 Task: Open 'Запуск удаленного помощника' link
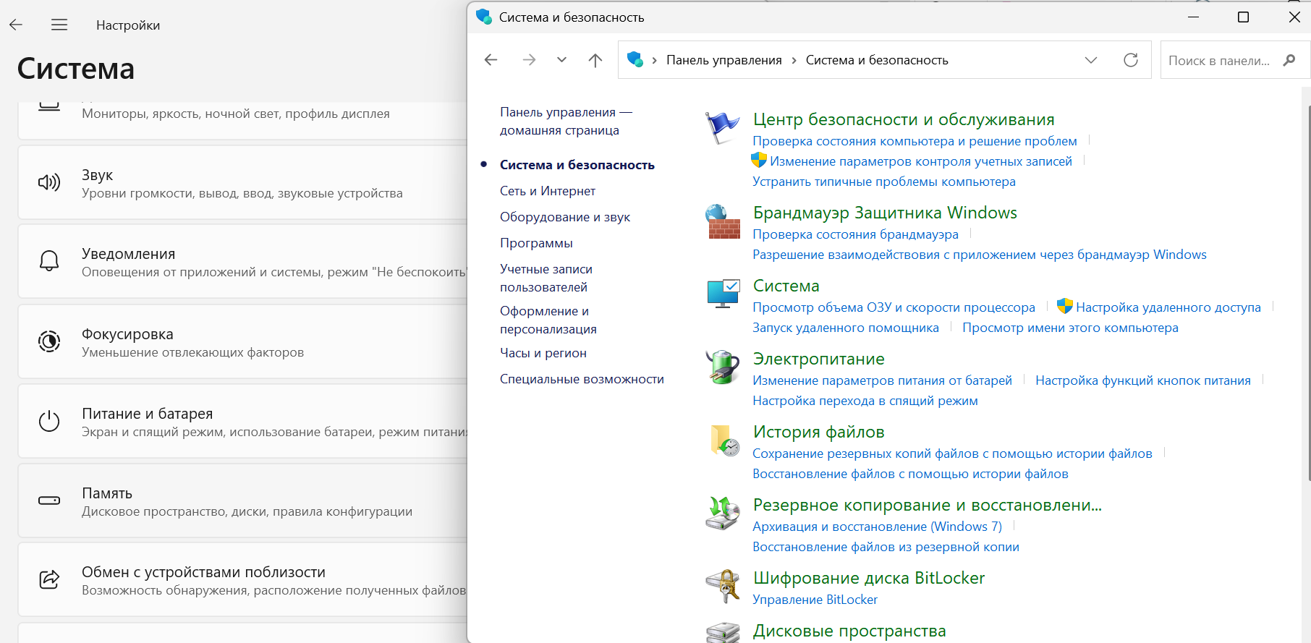click(x=846, y=328)
